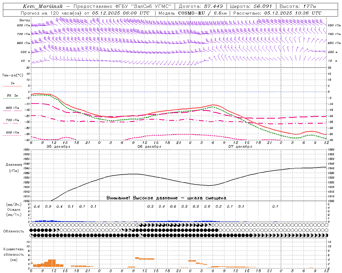The image size is (342, 273).
Task: Click the longitude value 87.449
Action: (x=213, y=6)
